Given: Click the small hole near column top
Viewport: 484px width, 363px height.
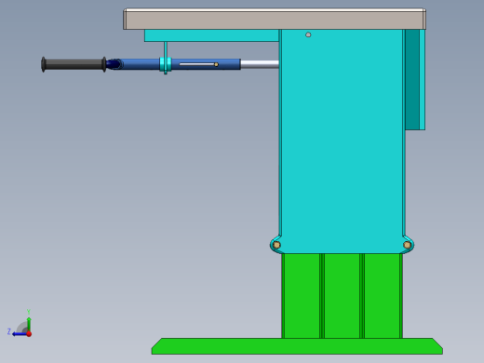Looking at the screenshot, I should click(308, 34).
